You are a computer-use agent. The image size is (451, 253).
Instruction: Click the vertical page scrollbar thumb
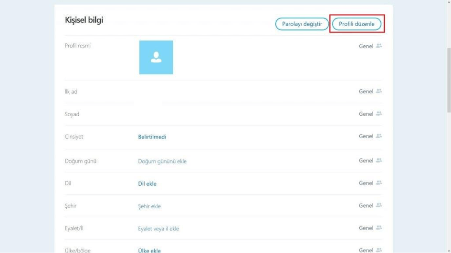click(448, 81)
